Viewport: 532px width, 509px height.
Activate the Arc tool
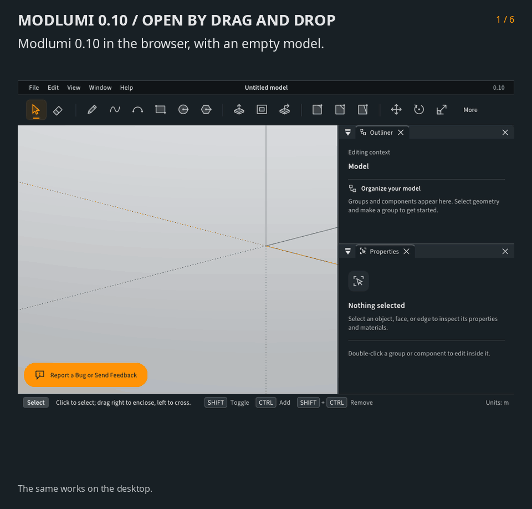tap(137, 110)
